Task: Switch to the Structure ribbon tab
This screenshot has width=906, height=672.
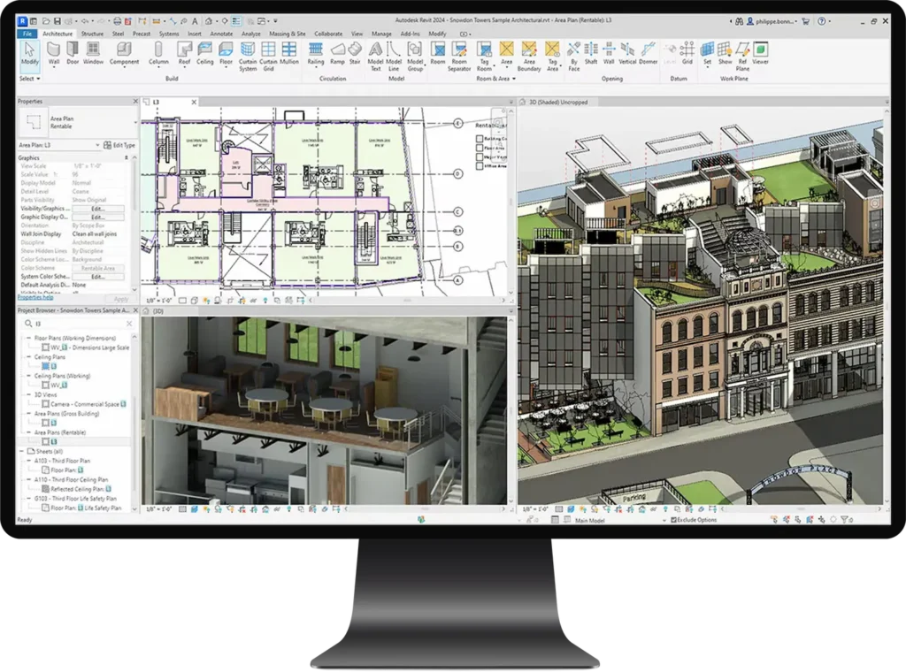Action: [92, 34]
